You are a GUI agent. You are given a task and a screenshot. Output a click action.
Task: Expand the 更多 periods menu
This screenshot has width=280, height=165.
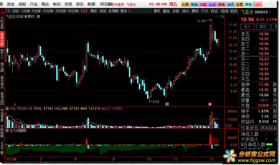click(x=125, y=11)
